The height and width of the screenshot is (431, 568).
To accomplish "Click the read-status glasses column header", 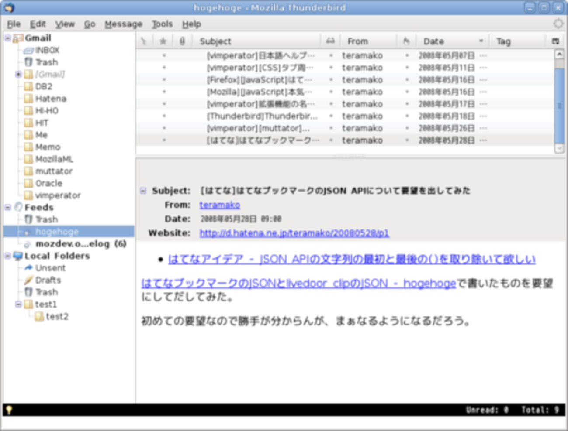I will (x=330, y=41).
